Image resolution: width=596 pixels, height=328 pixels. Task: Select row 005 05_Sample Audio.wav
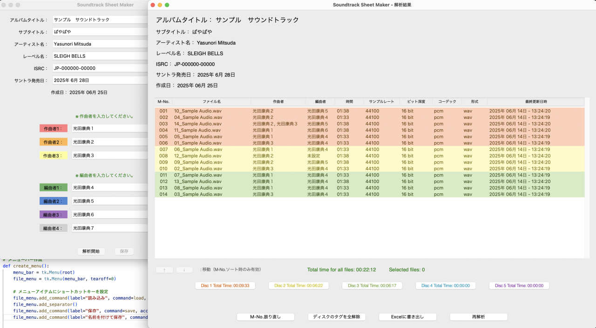tap(370, 137)
